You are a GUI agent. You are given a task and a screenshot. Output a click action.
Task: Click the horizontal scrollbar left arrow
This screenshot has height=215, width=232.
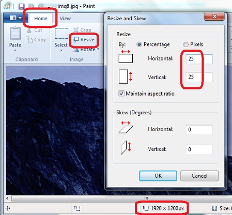[7, 198]
